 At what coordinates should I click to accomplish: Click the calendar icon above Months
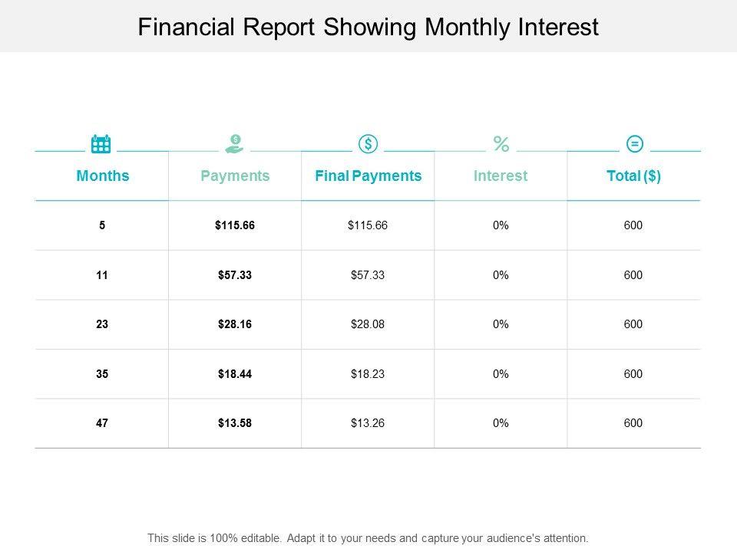click(101, 143)
